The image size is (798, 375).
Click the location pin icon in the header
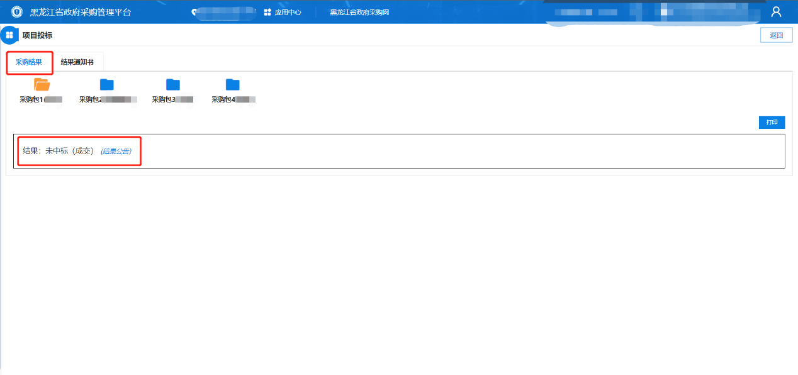point(194,12)
